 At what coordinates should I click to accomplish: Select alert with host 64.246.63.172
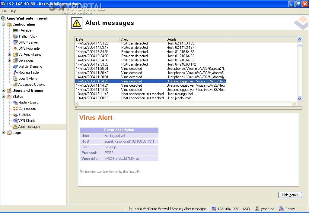coord(150,64)
